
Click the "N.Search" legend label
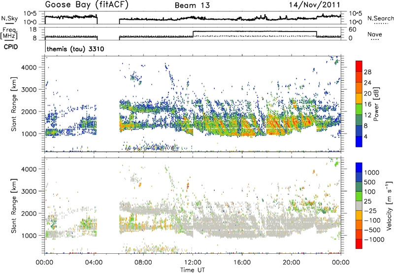point(380,18)
